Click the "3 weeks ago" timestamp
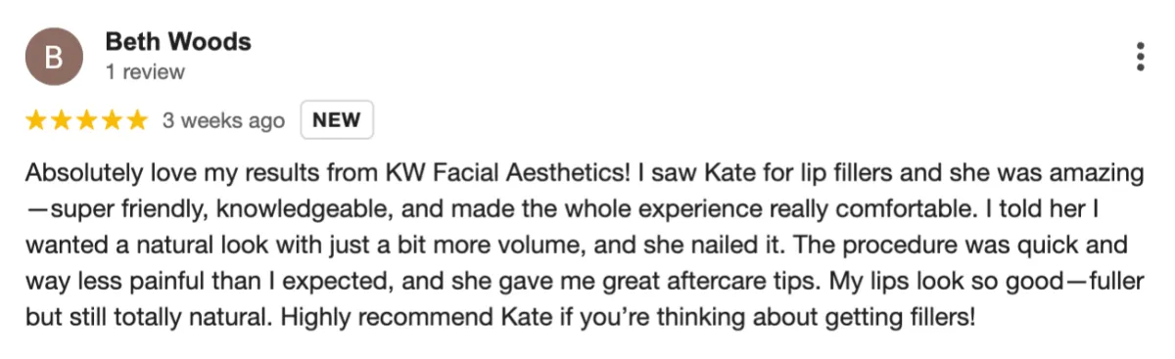Viewport: 1175px width, 359px height. click(x=223, y=121)
